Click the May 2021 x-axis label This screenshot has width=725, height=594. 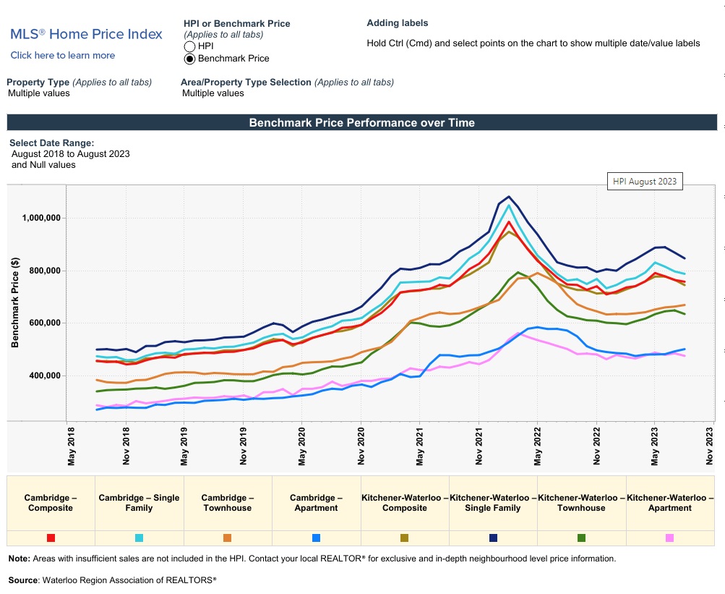tap(419, 447)
